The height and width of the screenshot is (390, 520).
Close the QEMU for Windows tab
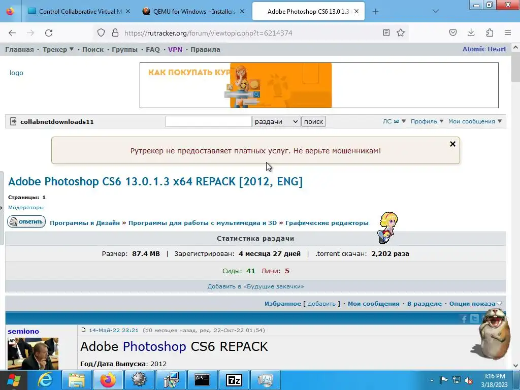[242, 11]
